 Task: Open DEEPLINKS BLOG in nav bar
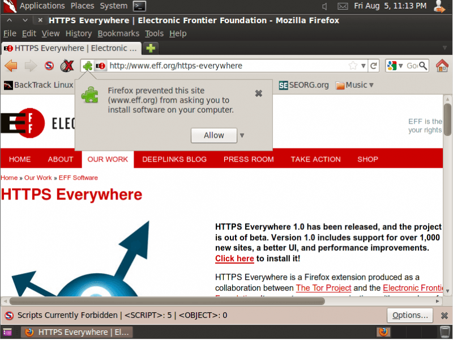click(174, 159)
